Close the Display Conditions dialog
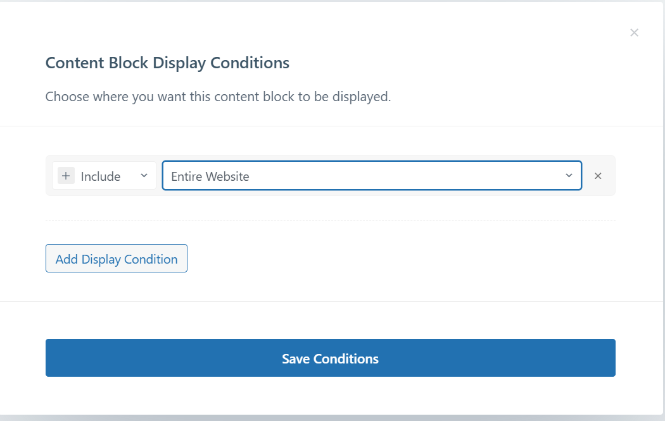The width and height of the screenshot is (665, 421). point(634,33)
